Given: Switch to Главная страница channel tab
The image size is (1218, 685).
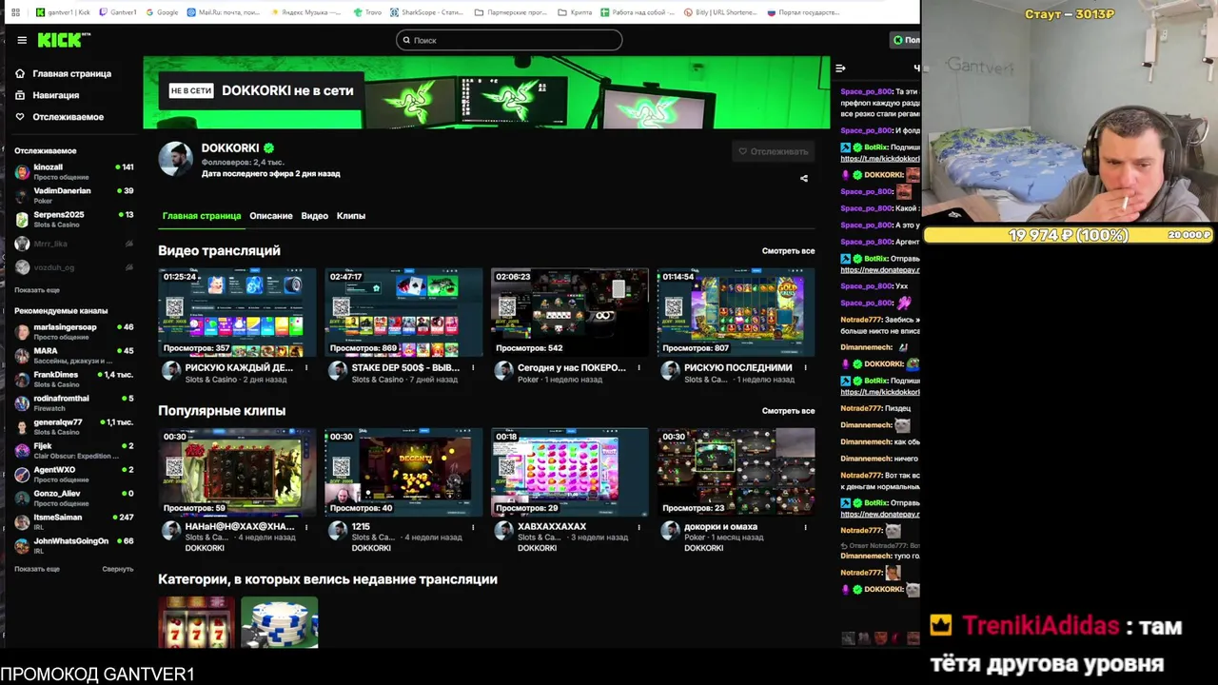Looking at the screenshot, I should 202,216.
